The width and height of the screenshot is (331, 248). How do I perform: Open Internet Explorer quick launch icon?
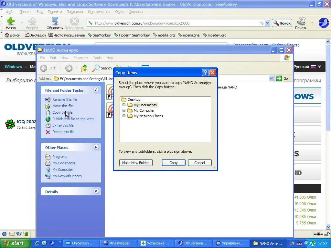tap(37, 243)
